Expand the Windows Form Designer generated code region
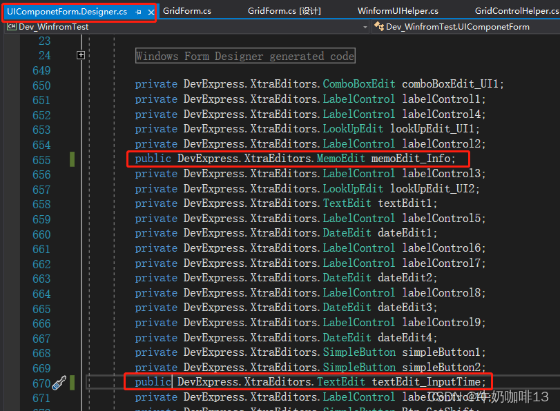 tap(81, 55)
